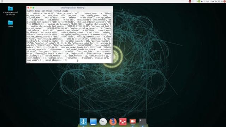Click the red recording indicator in top panel
Image resolution: width=226 pixels, height=127 pixels.
(190, 1)
